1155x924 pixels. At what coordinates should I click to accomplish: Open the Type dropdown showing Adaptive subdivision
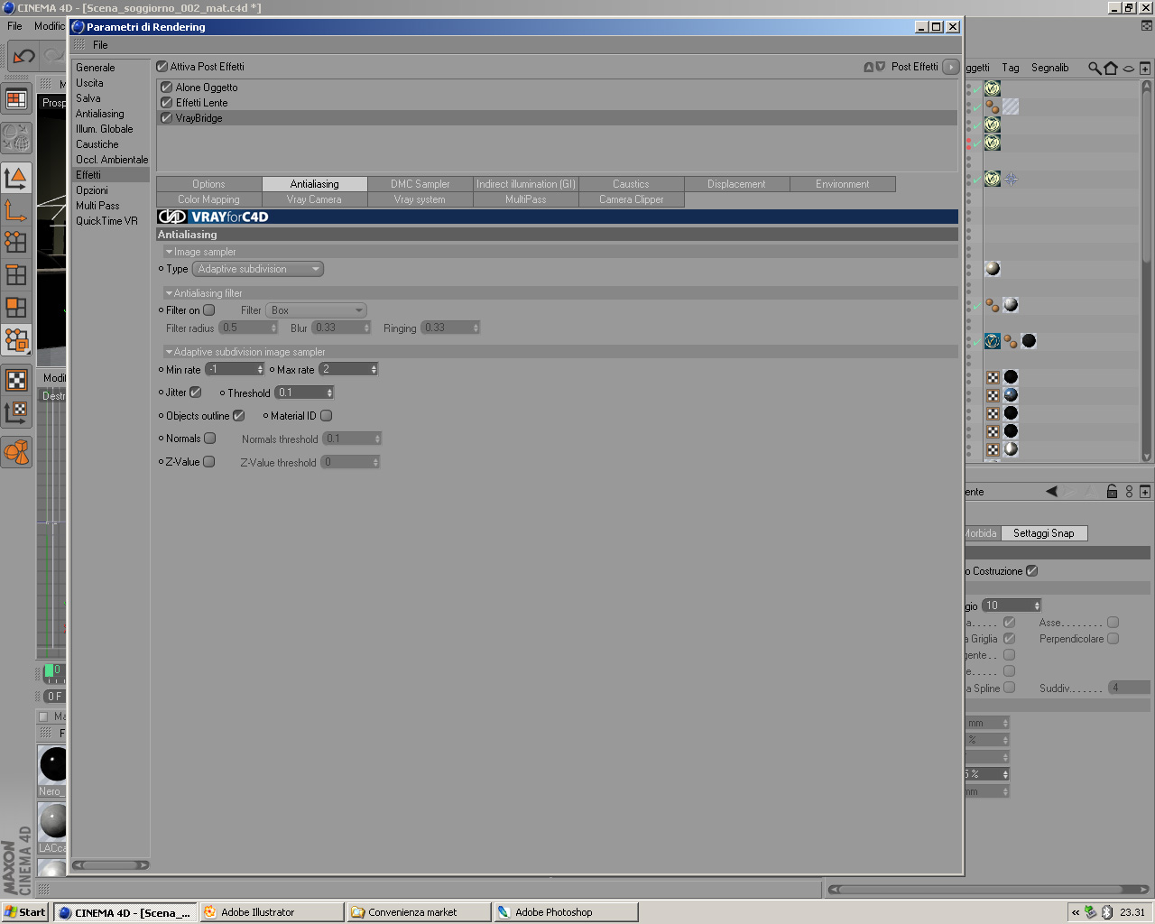258,269
